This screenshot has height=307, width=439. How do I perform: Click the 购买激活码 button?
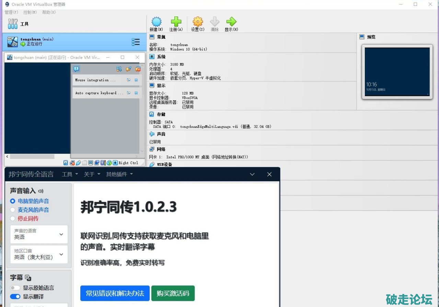tap(173, 293)
